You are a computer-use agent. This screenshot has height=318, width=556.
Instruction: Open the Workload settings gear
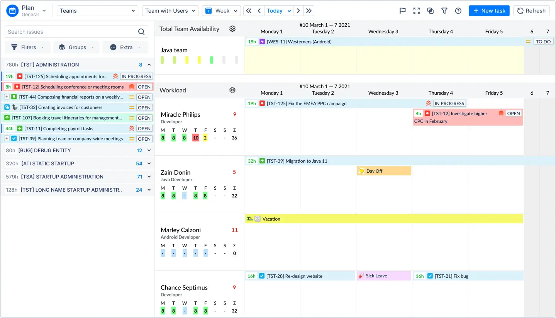tap(232, 90)
